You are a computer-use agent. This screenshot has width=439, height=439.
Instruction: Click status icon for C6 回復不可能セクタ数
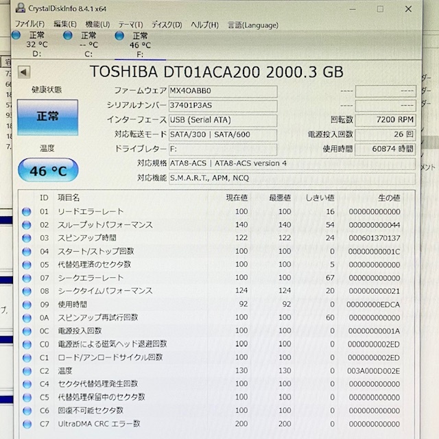[x=27, y=411]
